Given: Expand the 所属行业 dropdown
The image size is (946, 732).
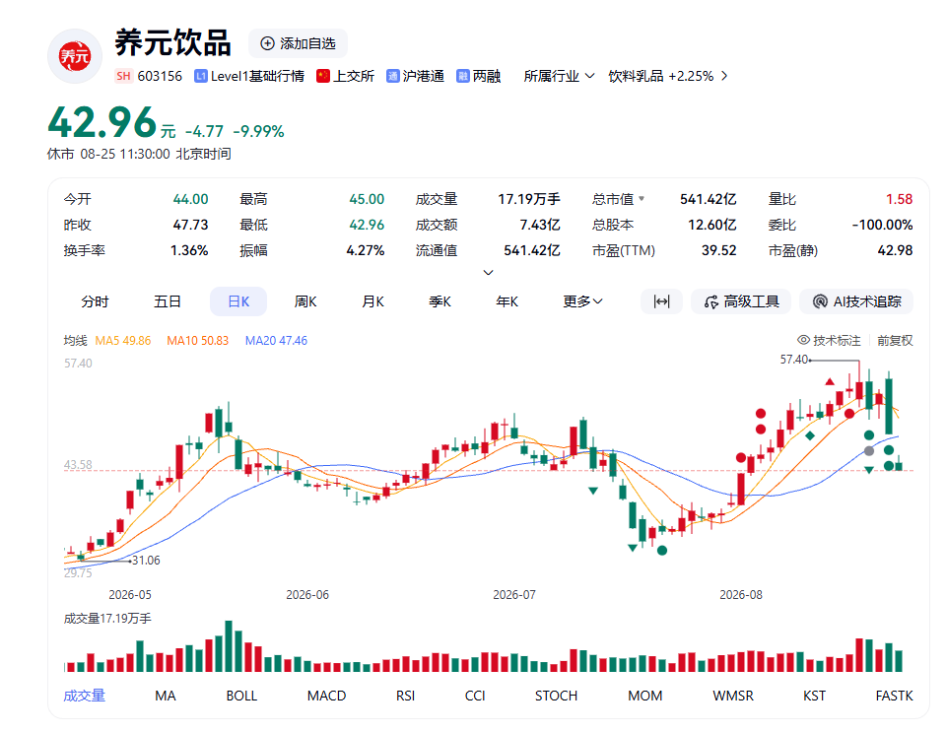Looking at the screenshot, I should (x=559, y=76).
